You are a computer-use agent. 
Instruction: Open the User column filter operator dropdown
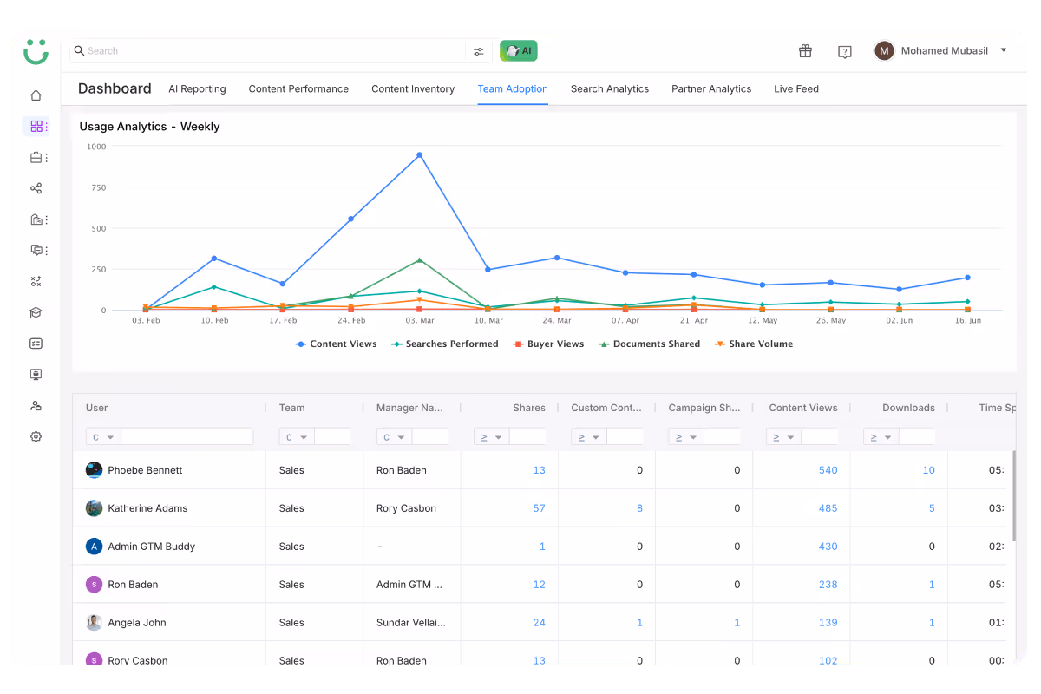103,437
